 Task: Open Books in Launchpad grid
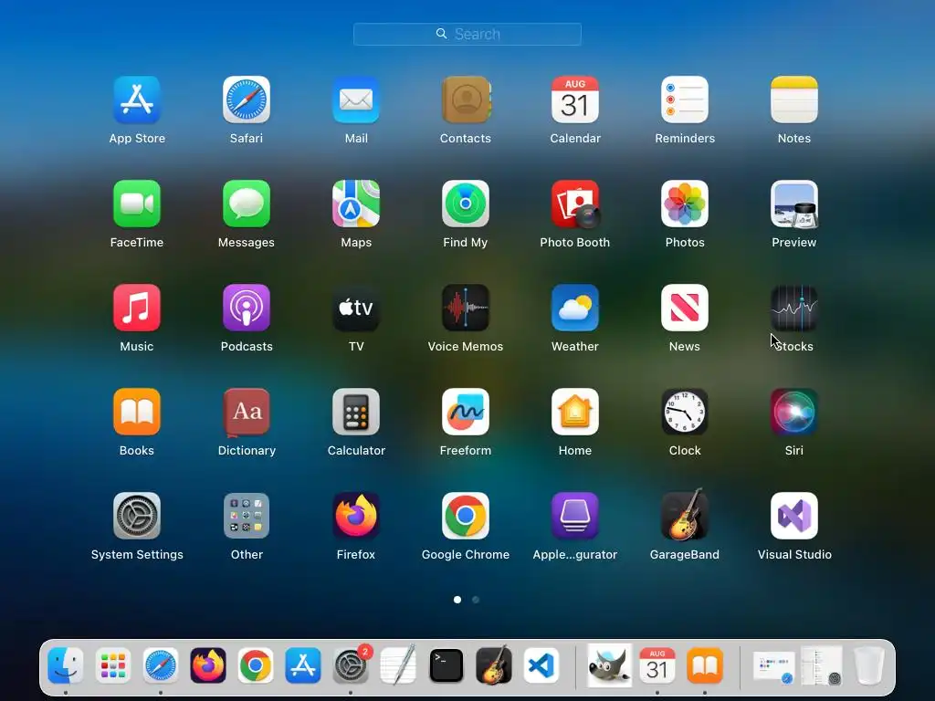click(137, 412)
